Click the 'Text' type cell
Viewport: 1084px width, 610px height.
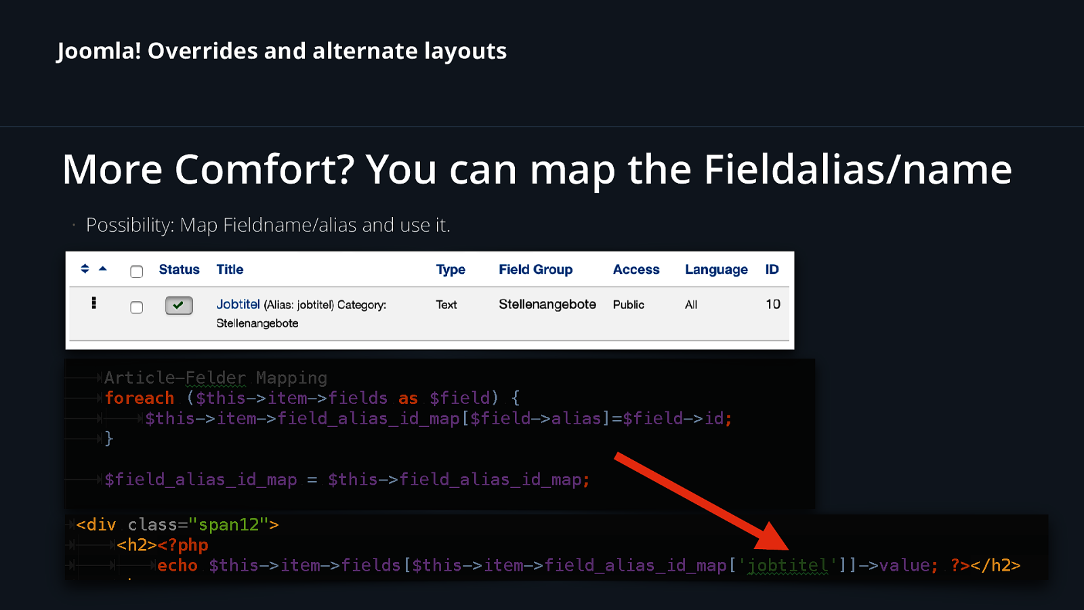click(x=446, y=305)
